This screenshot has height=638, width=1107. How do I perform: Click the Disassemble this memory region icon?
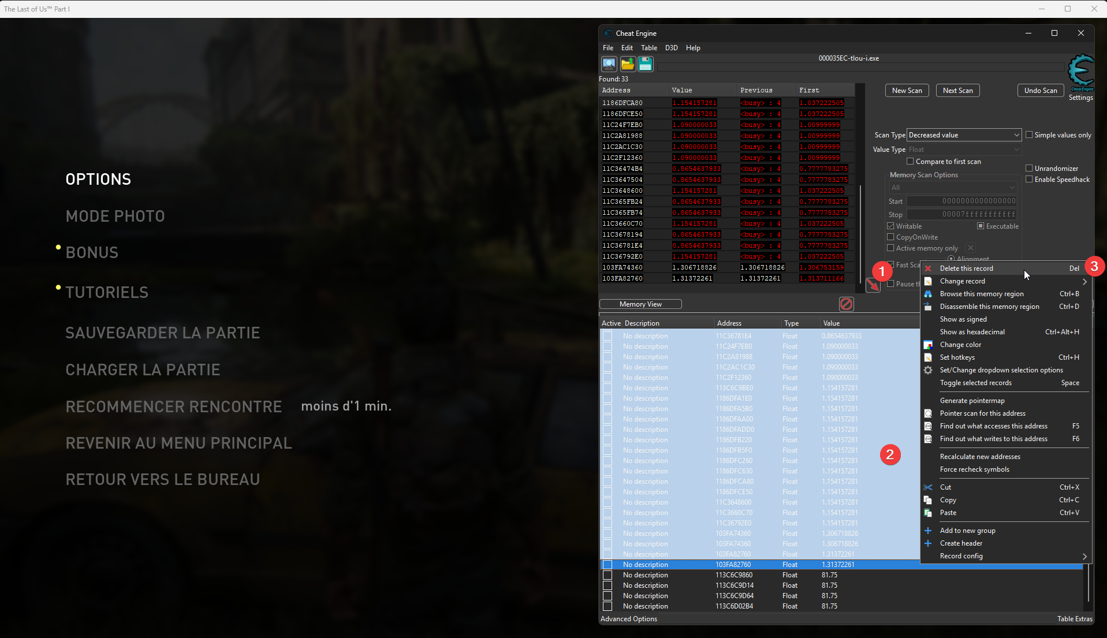click(x=928, y=307)
